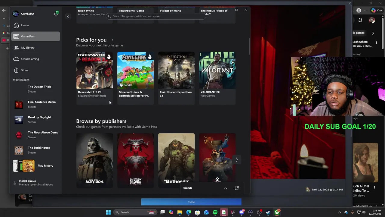Click the Xbox app back arrow button
Screen dimensions: 385x217
click(68, 16)
